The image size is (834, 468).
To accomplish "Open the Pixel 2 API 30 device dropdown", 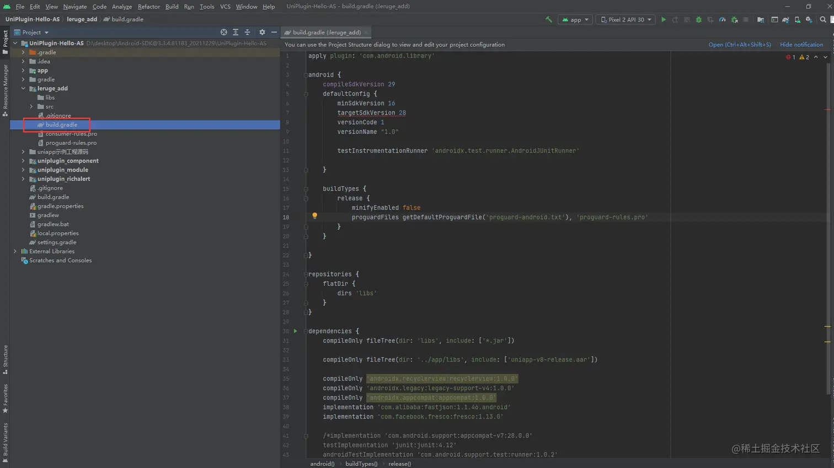I will (x=625, y=20).
